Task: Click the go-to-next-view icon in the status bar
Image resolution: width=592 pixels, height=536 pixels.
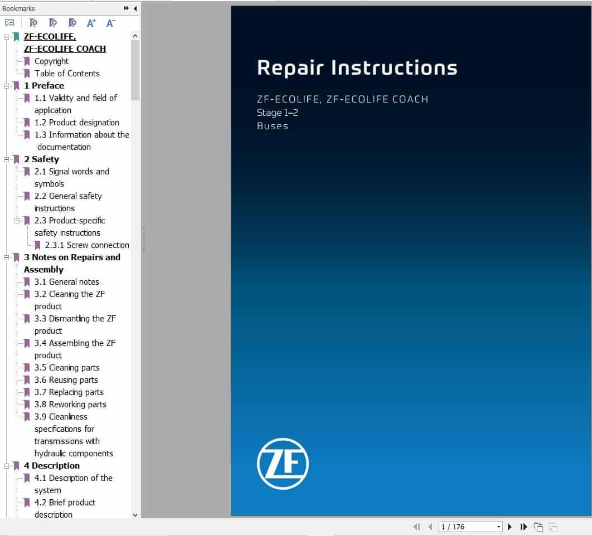Action: [x=553, y=527]
